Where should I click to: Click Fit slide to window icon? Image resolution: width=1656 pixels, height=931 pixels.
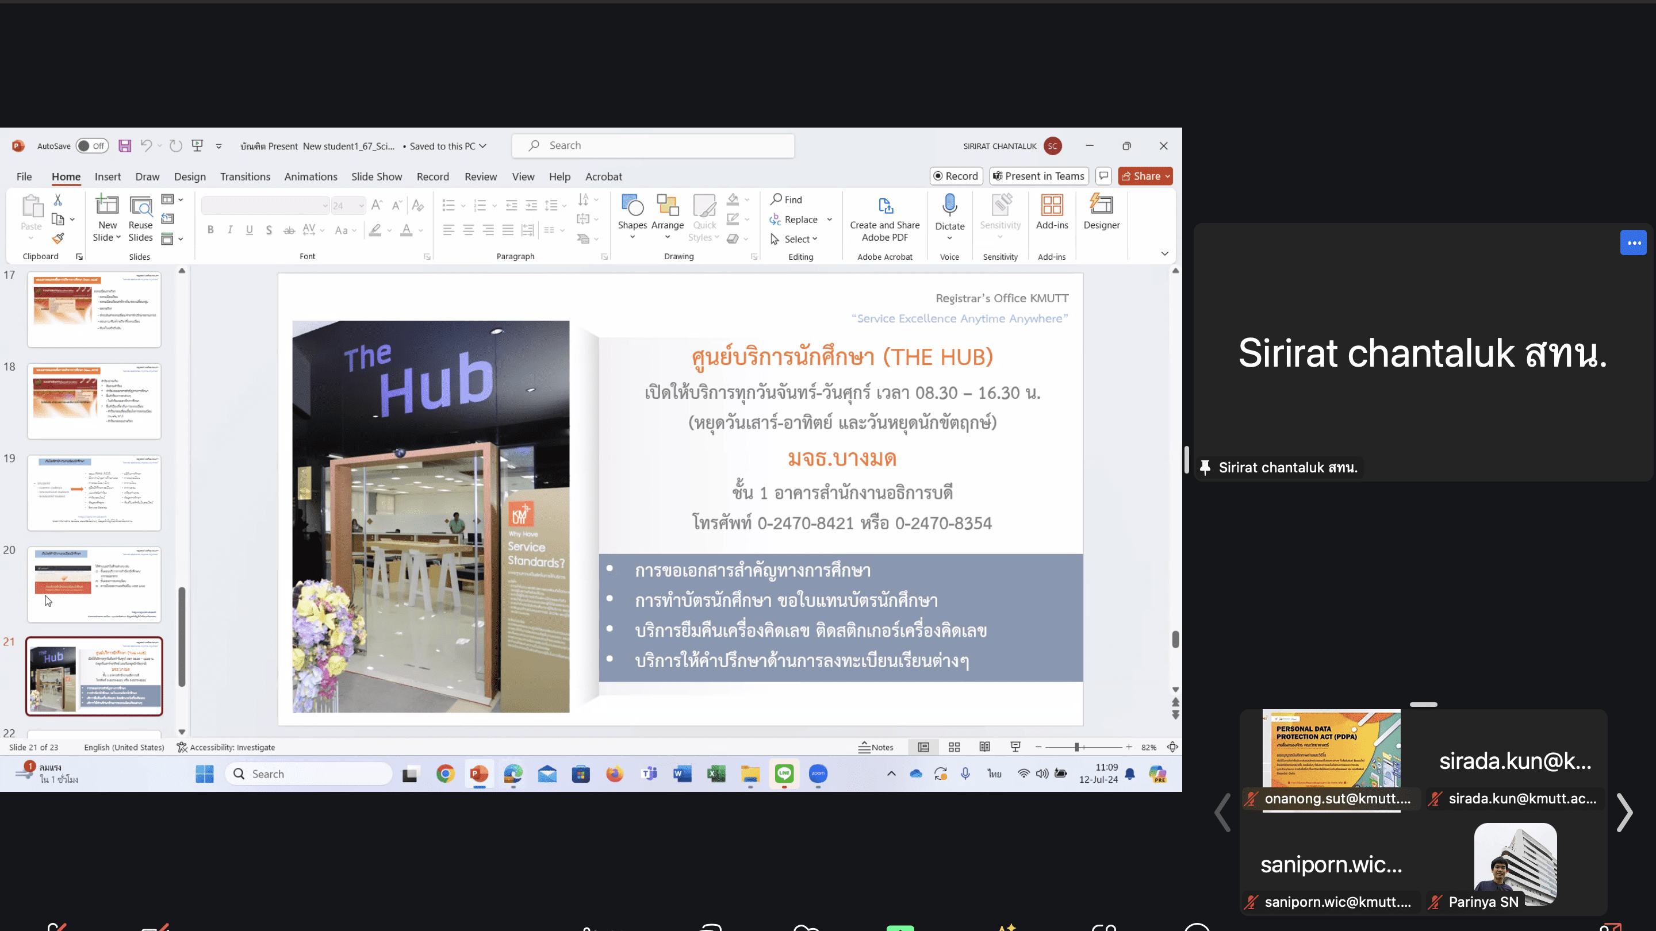point(1172,747)
